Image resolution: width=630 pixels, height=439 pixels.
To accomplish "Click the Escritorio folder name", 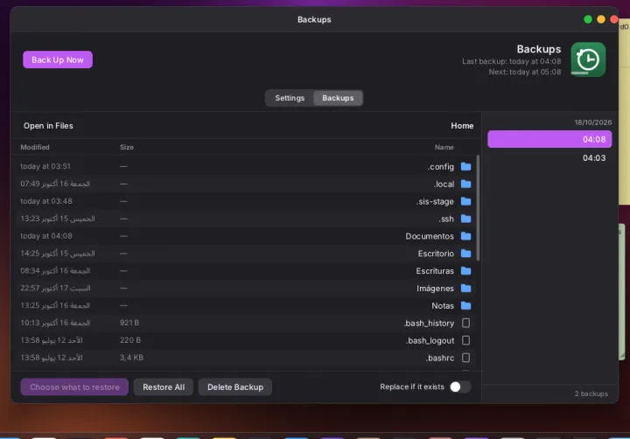I will pyautogui.click(x=436, y=254).
